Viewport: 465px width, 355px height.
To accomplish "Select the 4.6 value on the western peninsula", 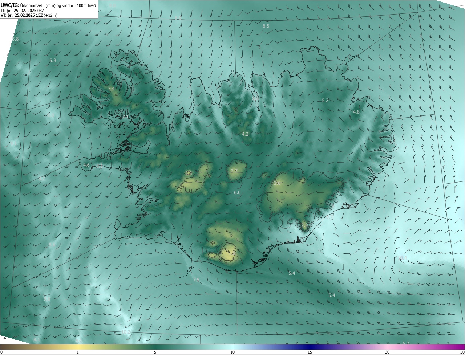I will tap(86, 165).
